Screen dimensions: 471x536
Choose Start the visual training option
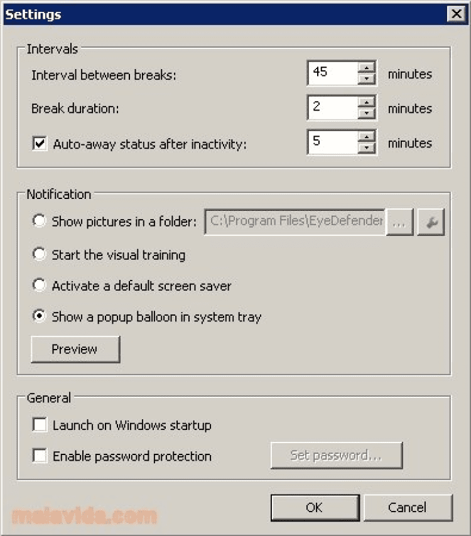40,255
